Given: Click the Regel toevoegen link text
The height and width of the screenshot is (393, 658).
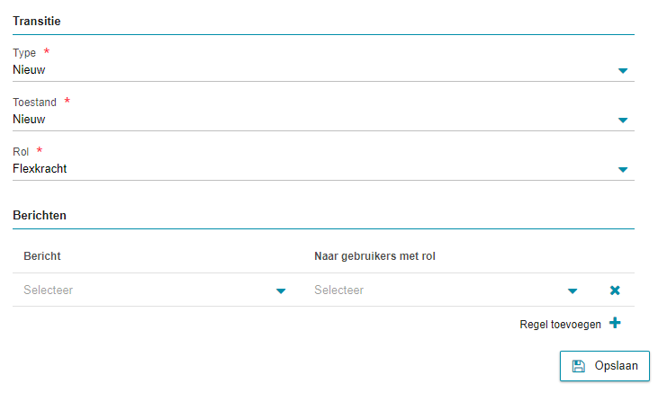Looking at the screenshot, I should pos(560,325).
